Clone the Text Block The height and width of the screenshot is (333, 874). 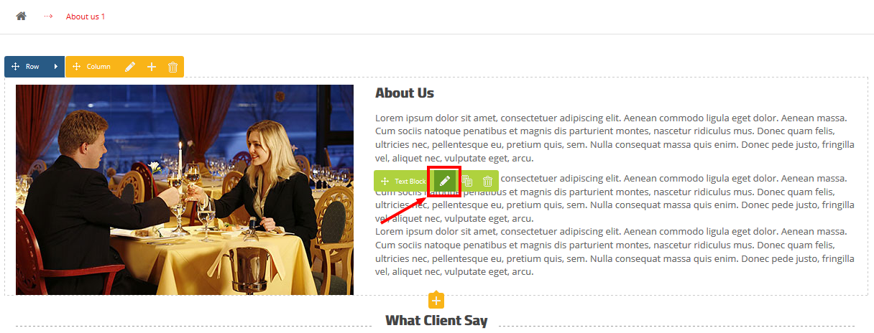click(x=466, y=182)
